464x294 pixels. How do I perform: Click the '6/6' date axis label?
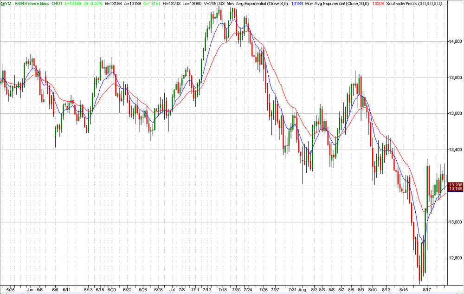pos(40,289)
